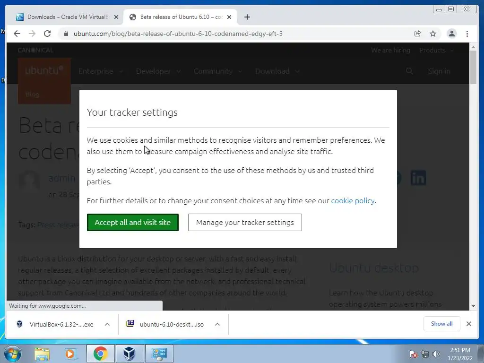484x363 pixels.
Task: Click Manage your tracker settings button
Action: click(x=245, y=222)
